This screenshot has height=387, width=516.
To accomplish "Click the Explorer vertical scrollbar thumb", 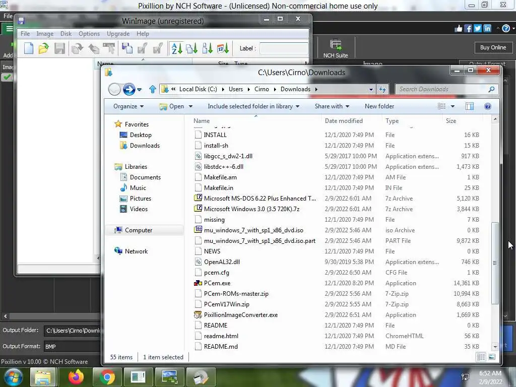I will [495, 263].
